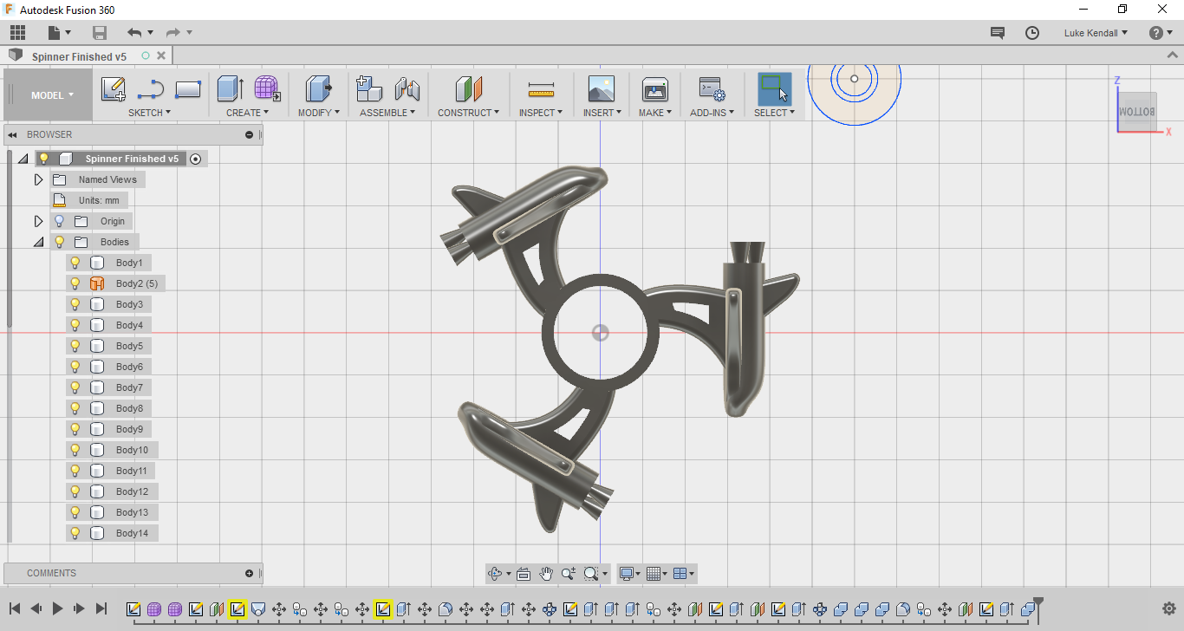Select the Units: mm entry
This screenshot has height=631, width=1184.
(x=89, y=200)
